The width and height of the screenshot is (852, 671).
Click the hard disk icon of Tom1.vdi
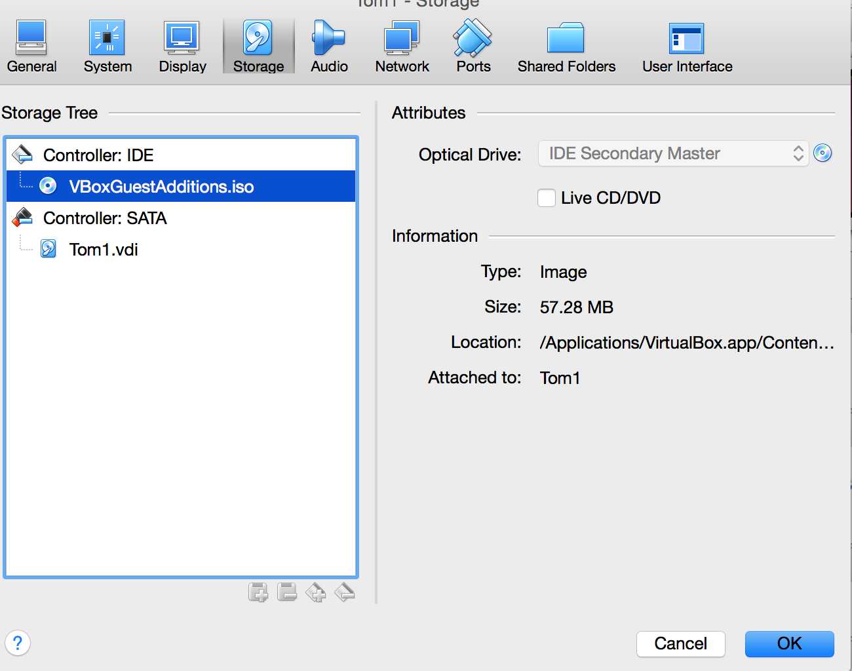point(48,249)
